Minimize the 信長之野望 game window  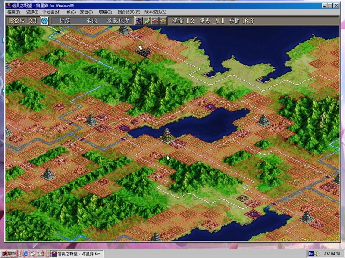pos(325,6)
